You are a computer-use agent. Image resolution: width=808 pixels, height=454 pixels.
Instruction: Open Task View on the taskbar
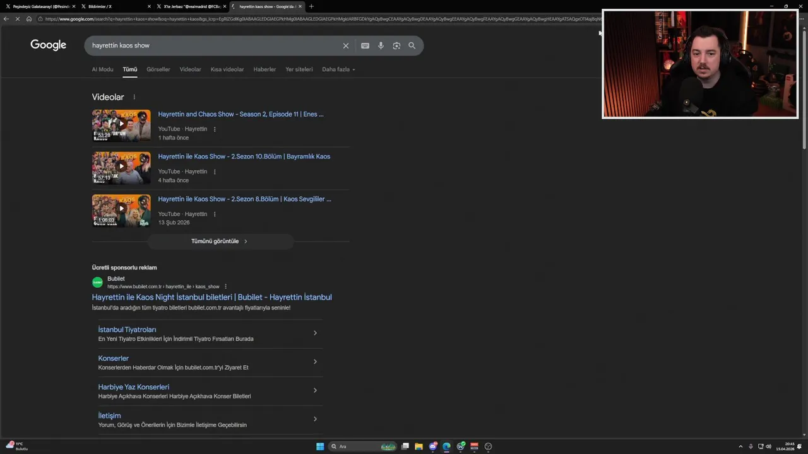coord(405,446)
